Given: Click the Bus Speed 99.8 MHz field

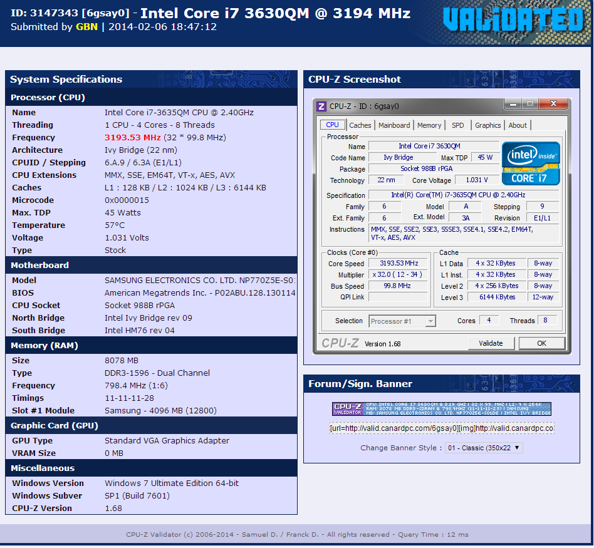Looking at the screenshot, I should tap(398, 286).
